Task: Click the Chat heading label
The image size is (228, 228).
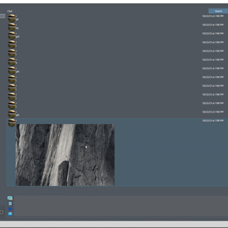Action: coord(10,11)
